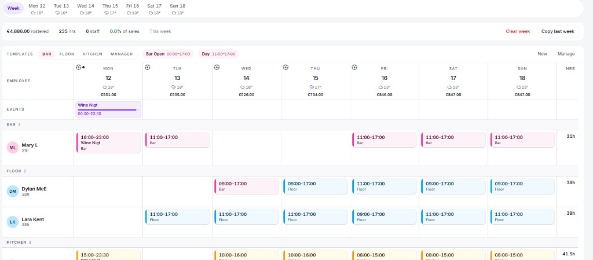Screen dimensions: 593x260
Task: Pick the Bar Open 09:00-17:00 template
Action: point(168,54)
